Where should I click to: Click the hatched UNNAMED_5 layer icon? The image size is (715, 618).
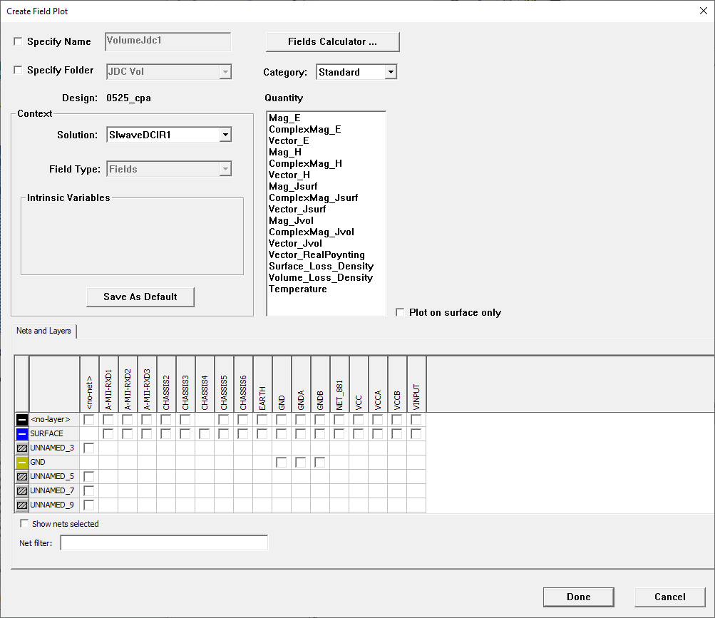(21, 476)
